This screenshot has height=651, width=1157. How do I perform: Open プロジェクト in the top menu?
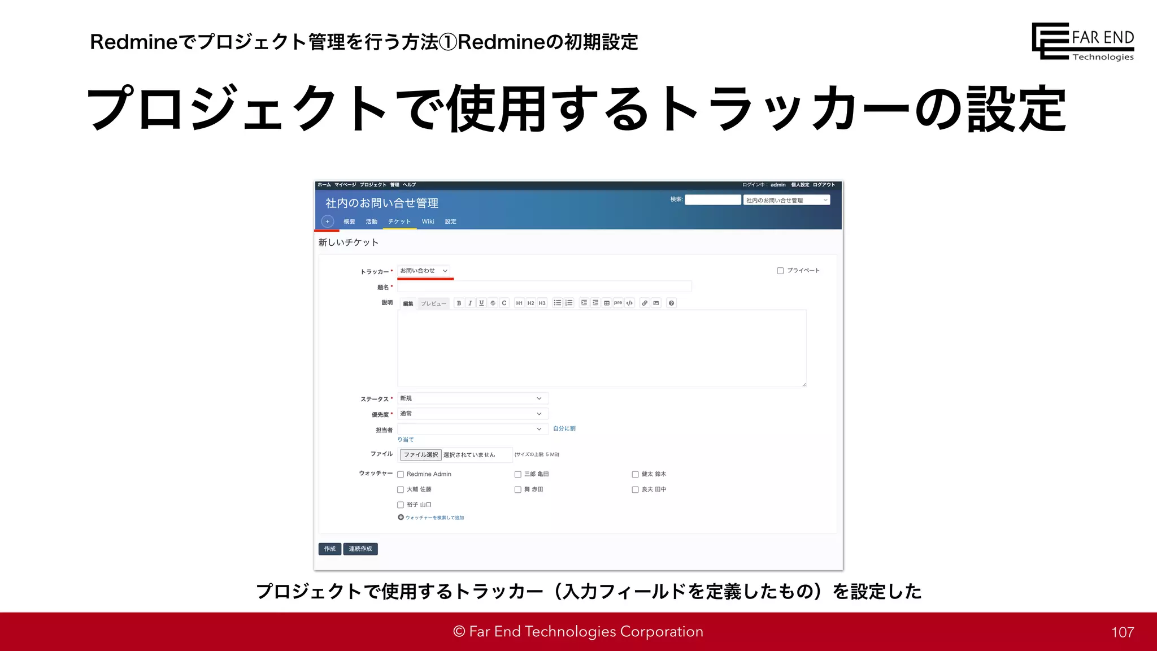click(373, 185)
